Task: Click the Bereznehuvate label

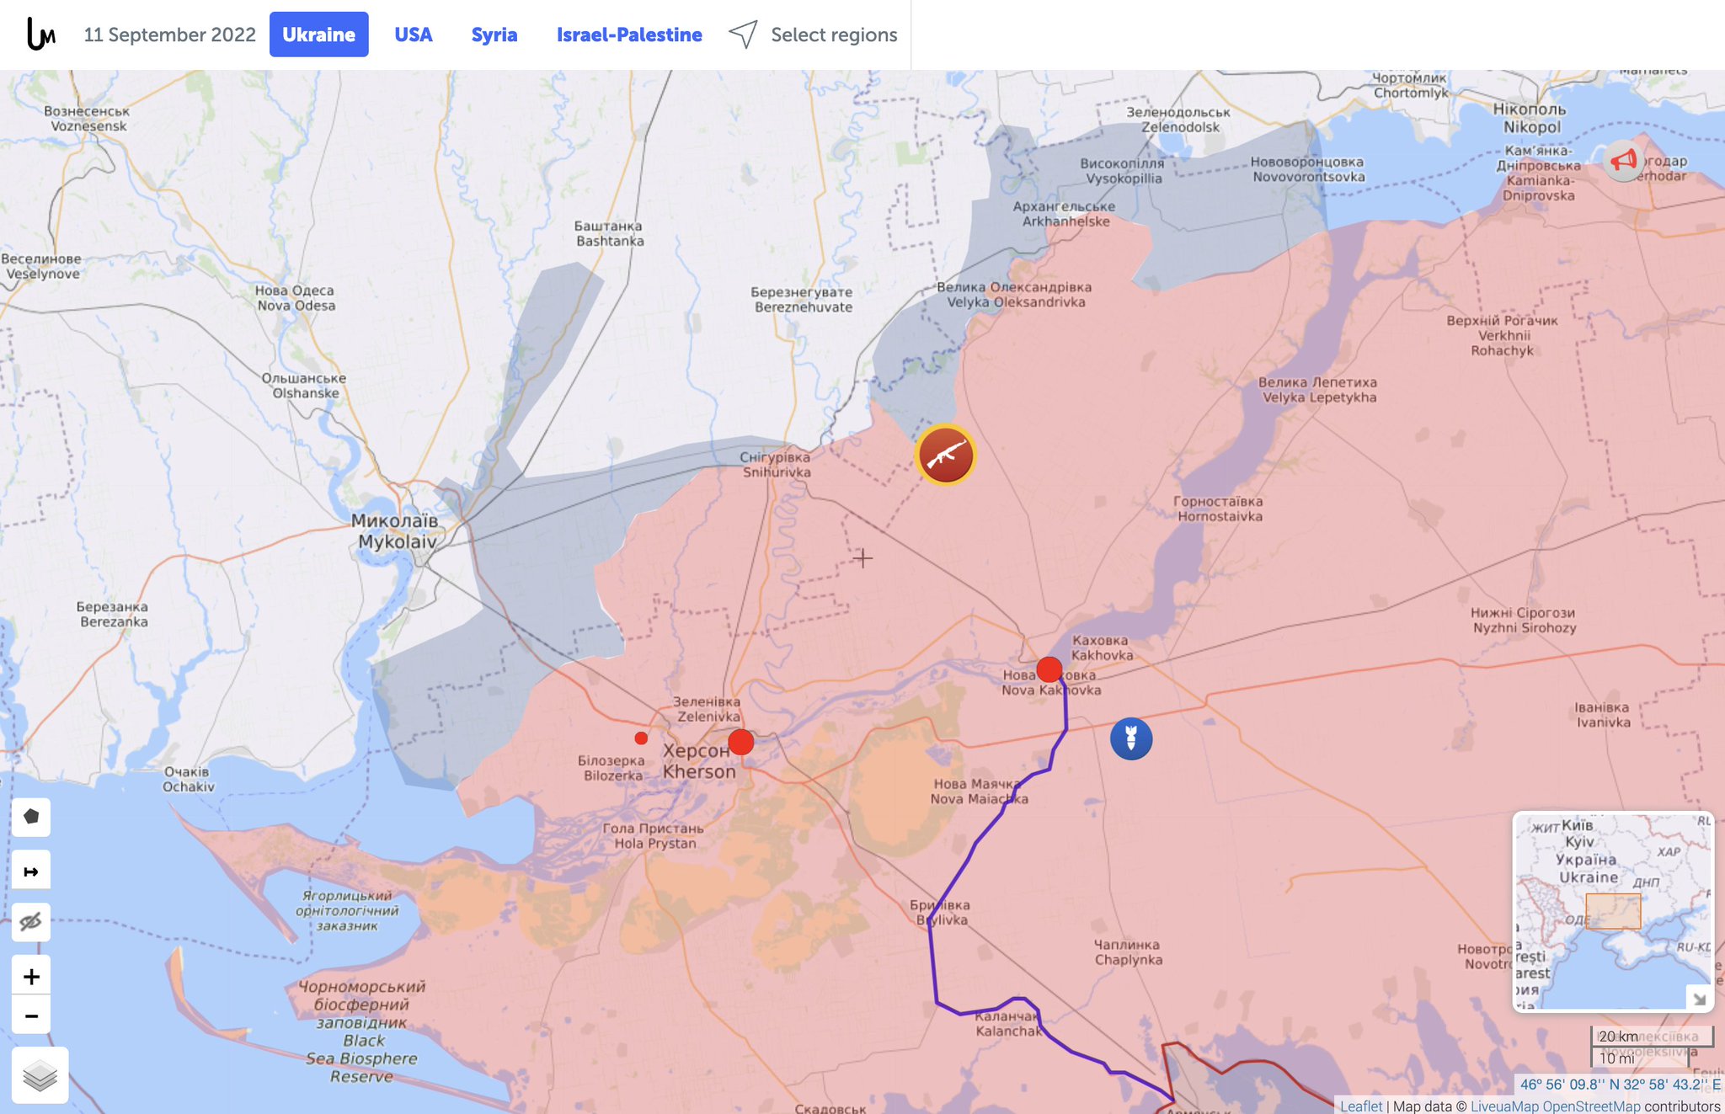Action: point(802,299)
